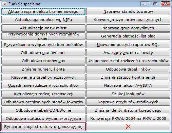Click Szukaj lookupów
This screenshot has height=133, width=172.
(x=128, y=94)
